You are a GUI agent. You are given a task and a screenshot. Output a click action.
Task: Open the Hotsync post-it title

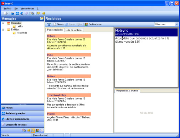69,36
